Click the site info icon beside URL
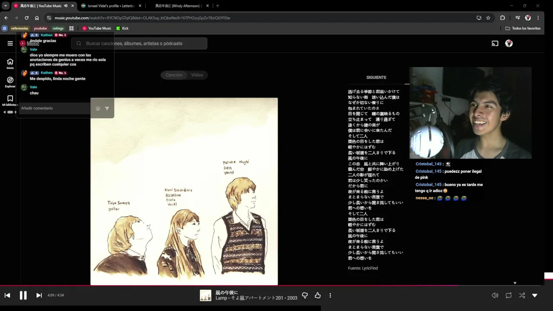Viewport: 553px width, 311px height. (x=49, y=18)
